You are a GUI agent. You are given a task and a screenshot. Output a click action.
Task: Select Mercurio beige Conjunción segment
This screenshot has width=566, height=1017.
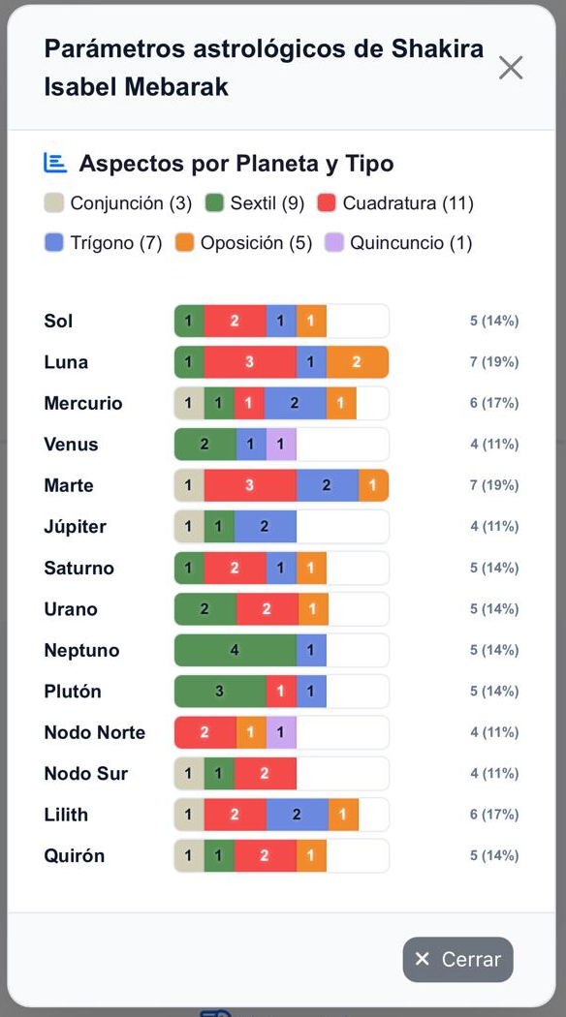[189, 403]
